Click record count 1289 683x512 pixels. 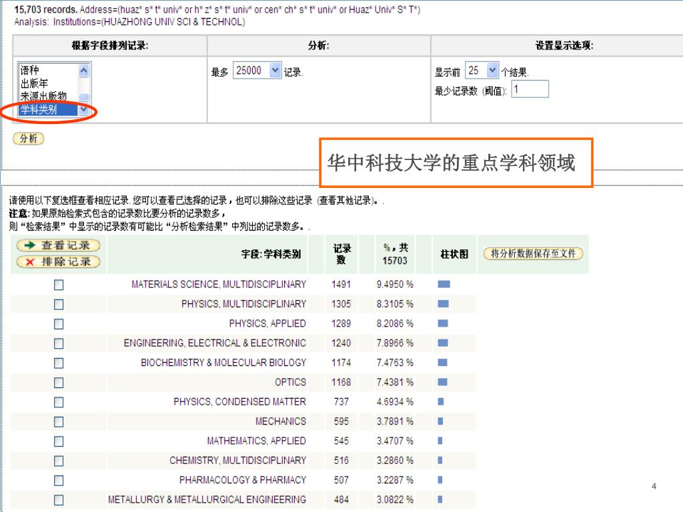click(x=341, y=323)
